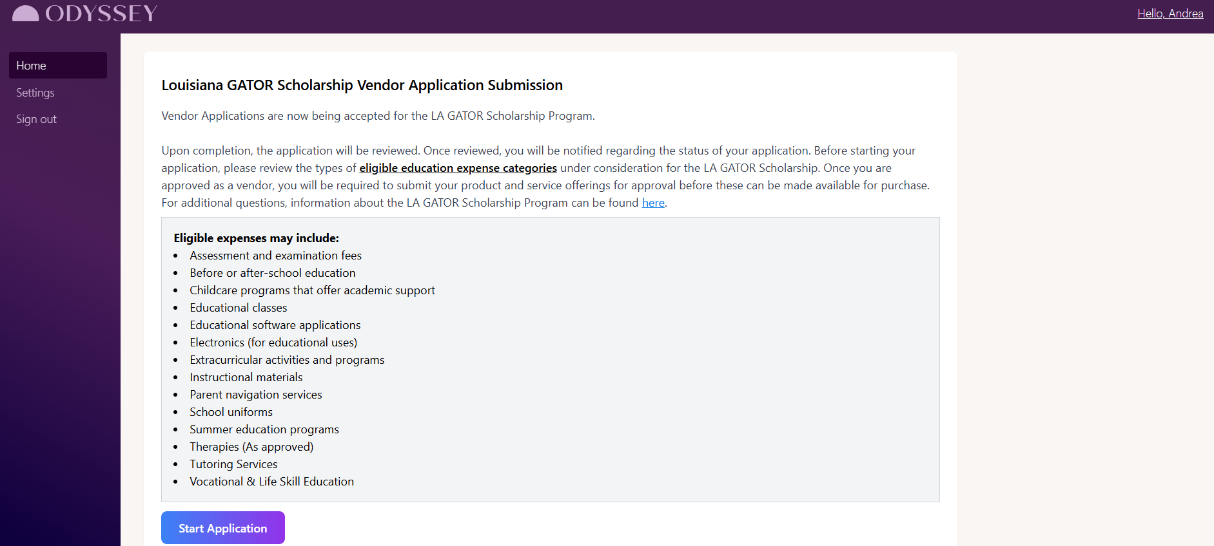Click 'Electronics (for educational uses)' list item
Image resolution: width=1214 pixels, height=546 pixels.
point(273,343)
